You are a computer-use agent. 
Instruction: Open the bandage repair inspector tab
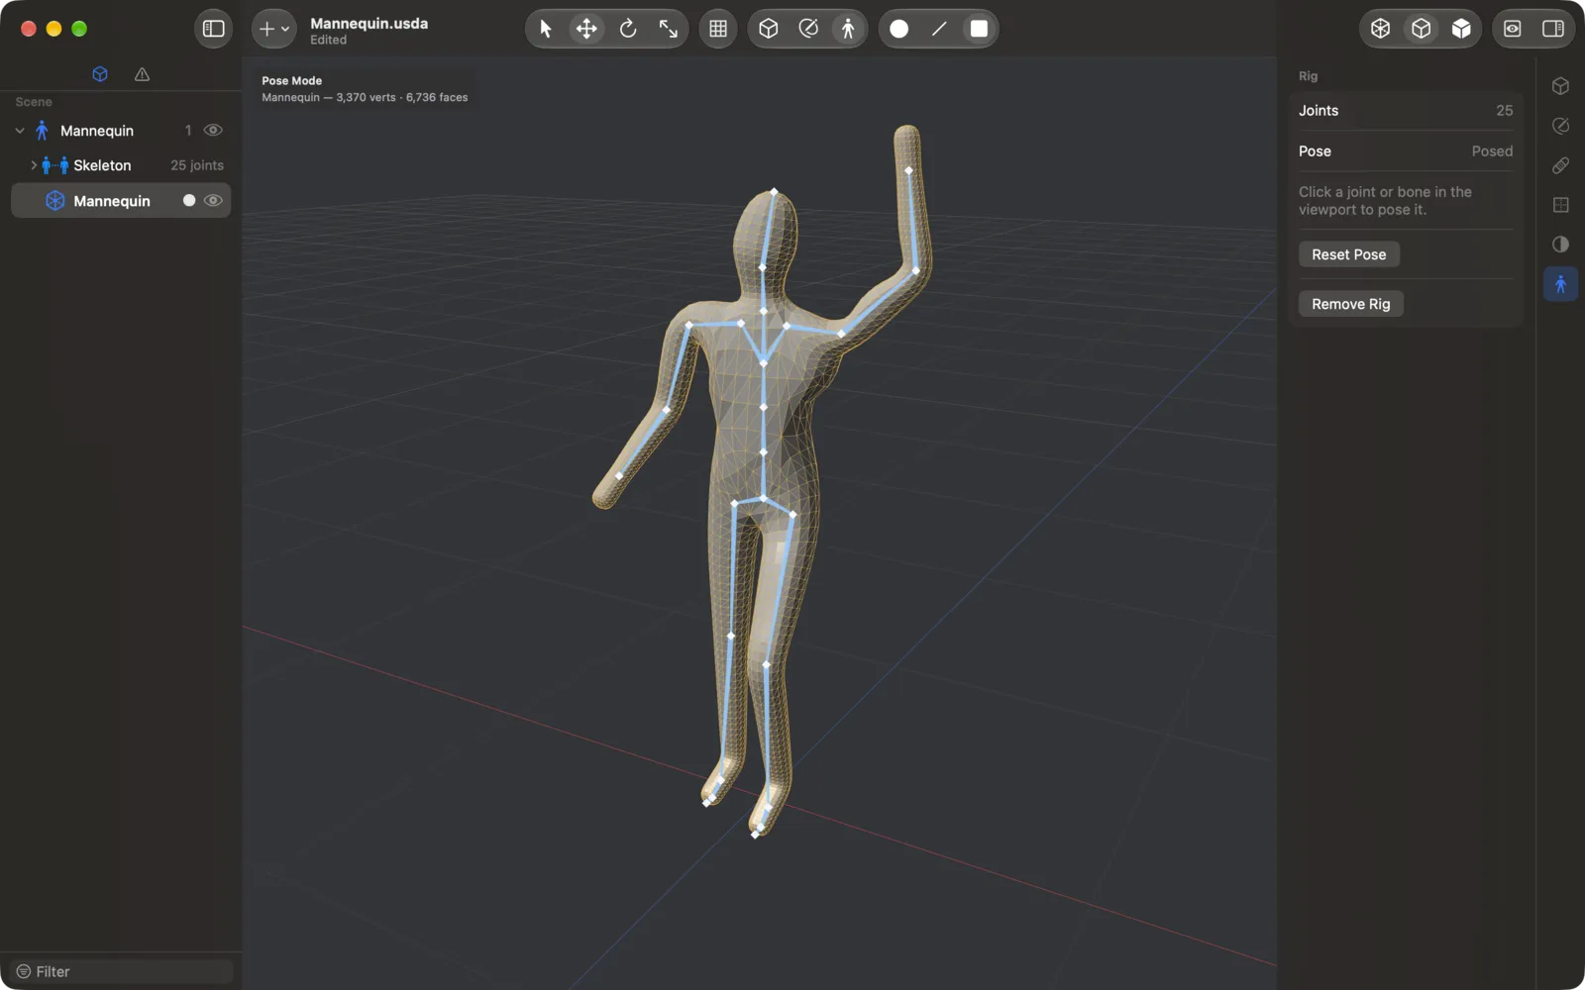(1560, 165)
